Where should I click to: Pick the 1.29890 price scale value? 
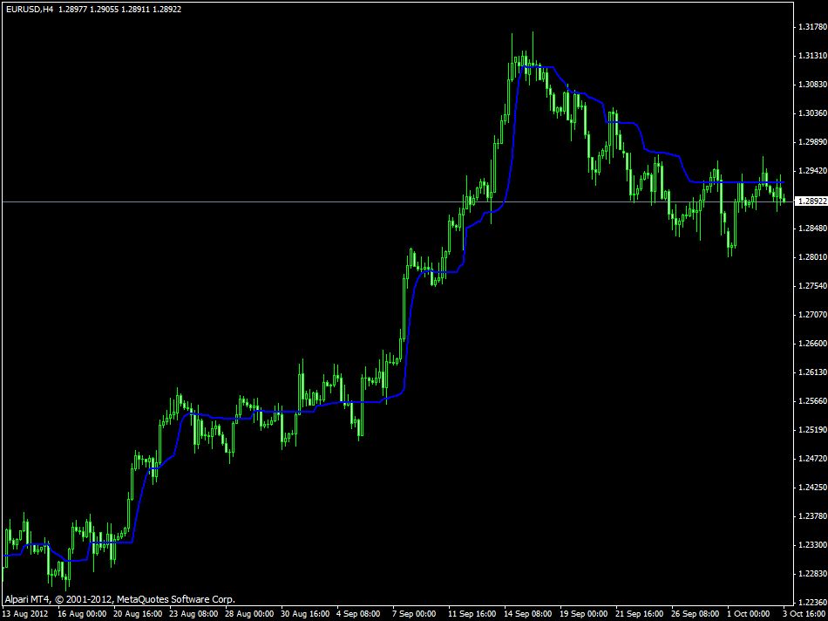pos(811,142)
